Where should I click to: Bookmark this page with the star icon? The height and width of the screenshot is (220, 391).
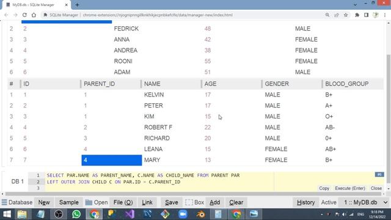click(346, 15)
